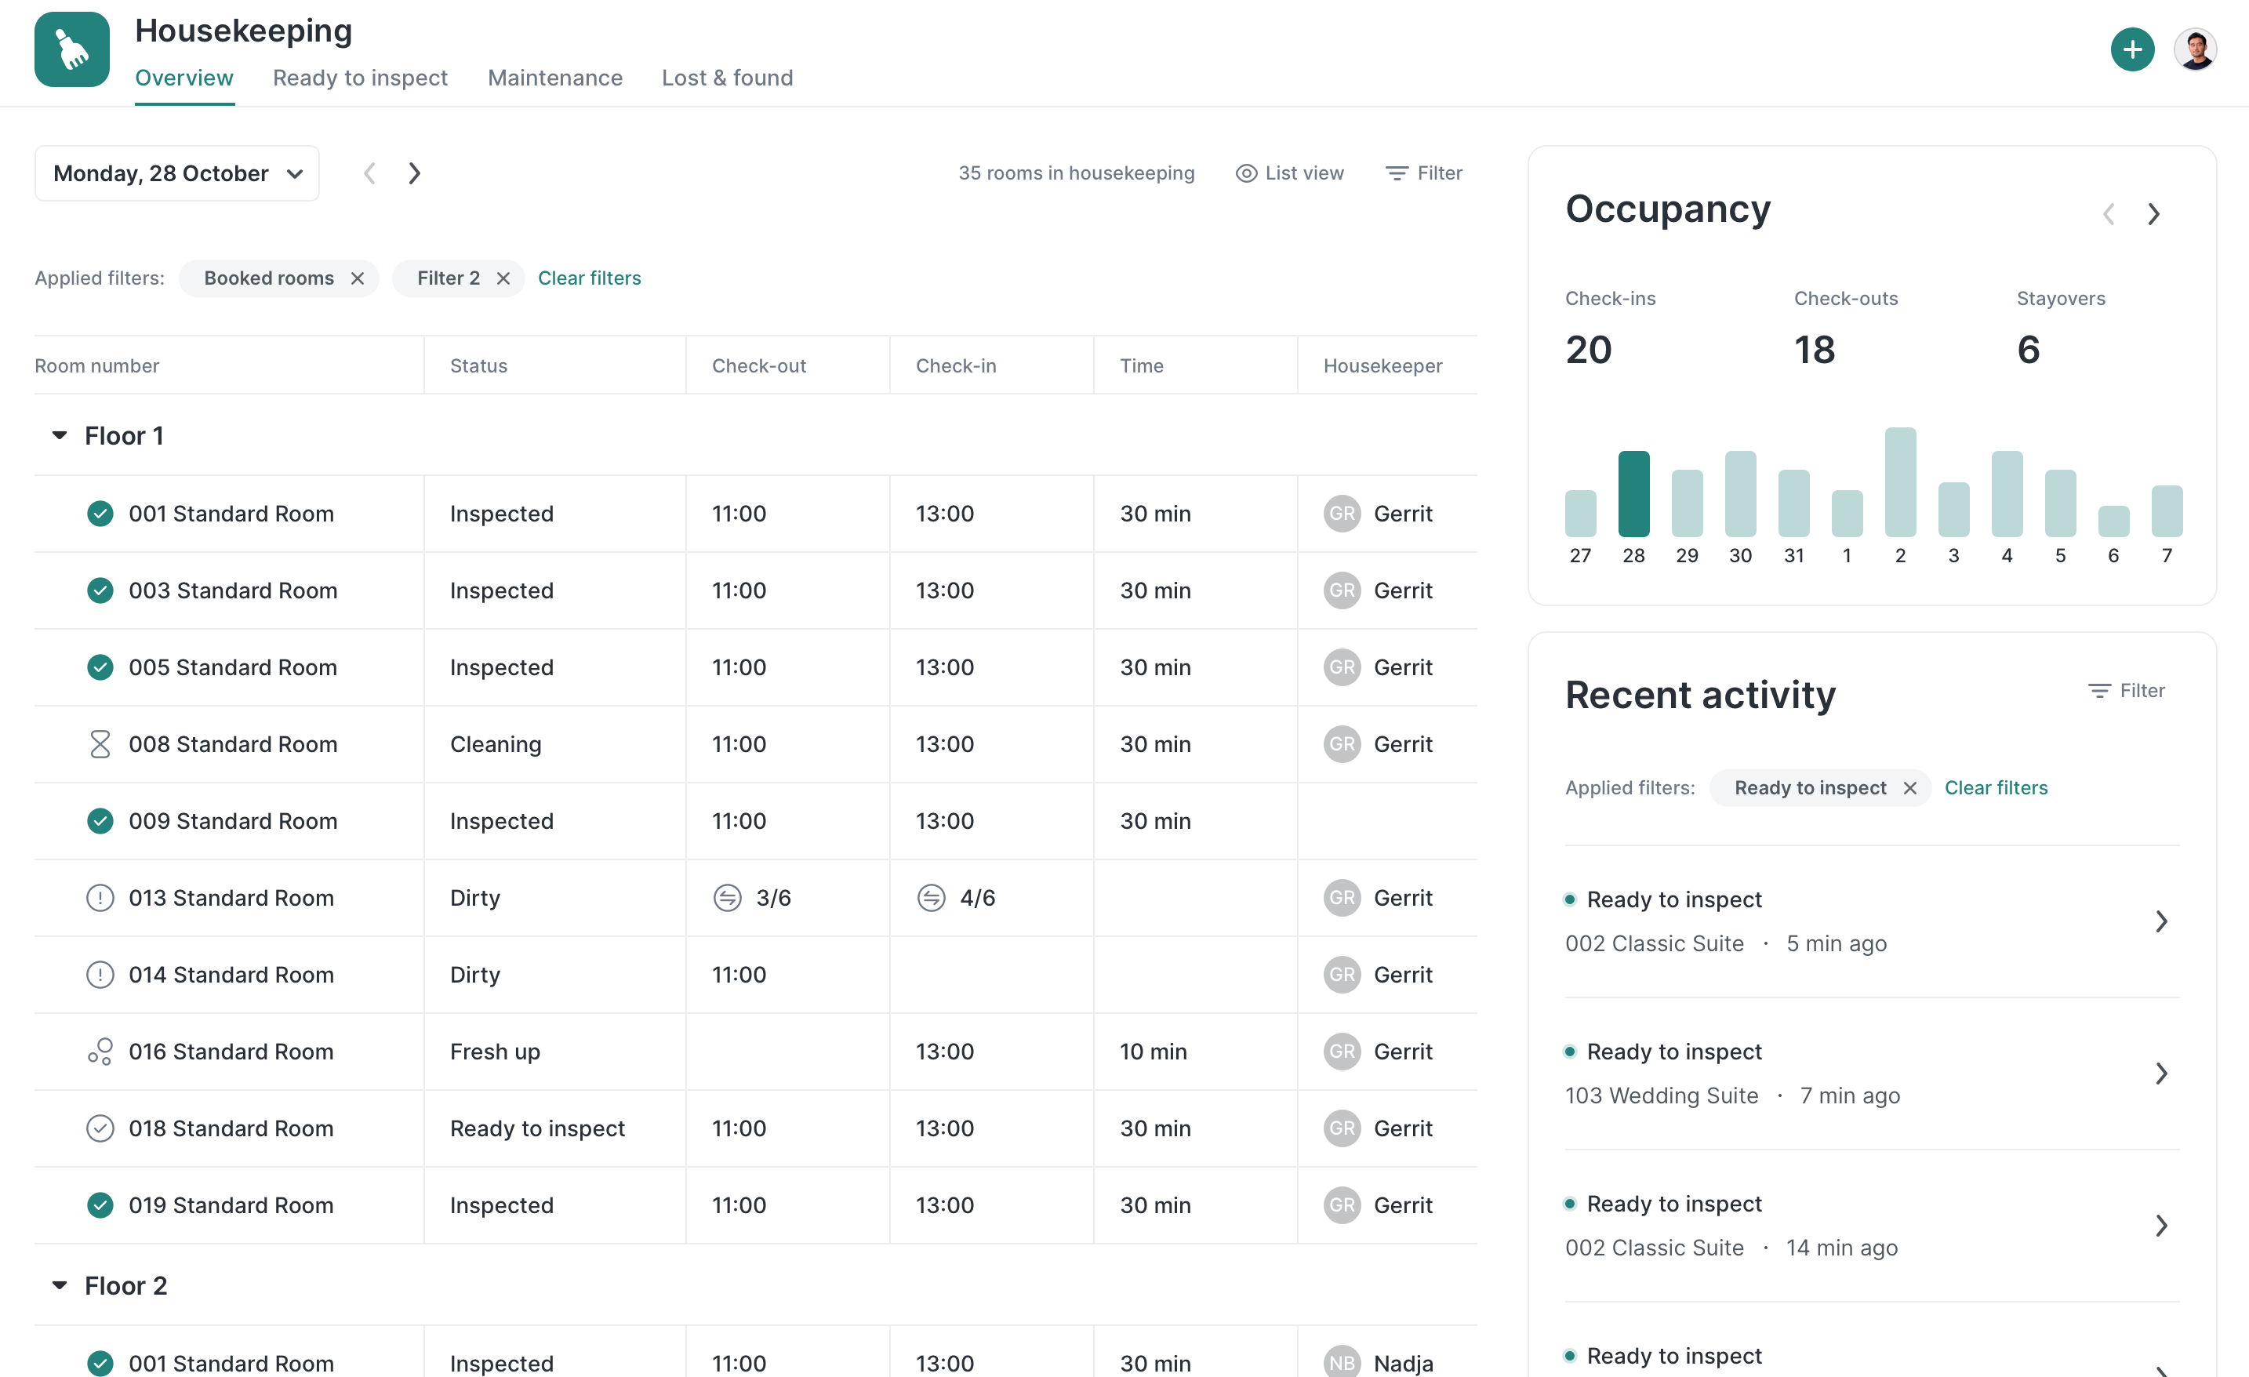Click the Check-outs count of 18
This screenshot has width=2249, height=1377.
pyautogui.click(x=1815, y=350)
